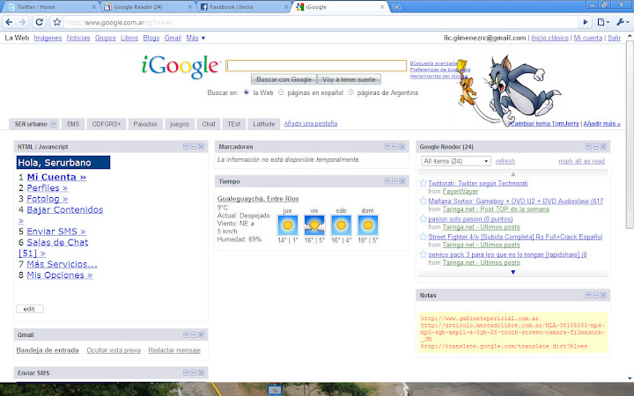Star the service pack 3 item
This screenshot has height=396, width=634.
pos(423,254)
